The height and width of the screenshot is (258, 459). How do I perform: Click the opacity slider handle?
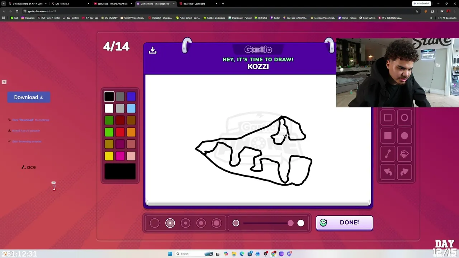tap(290, 223)
